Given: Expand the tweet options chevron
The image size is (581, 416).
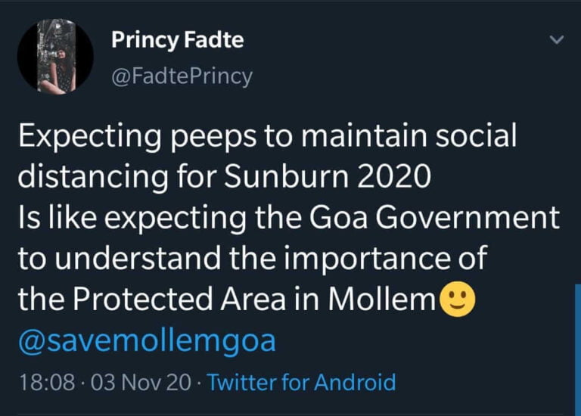Looking at the screenshot, I should point(556,40).
